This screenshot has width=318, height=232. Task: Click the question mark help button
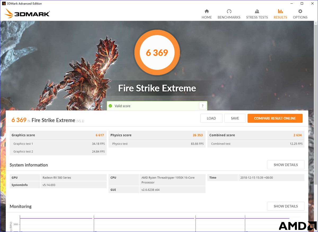[202, 106]
